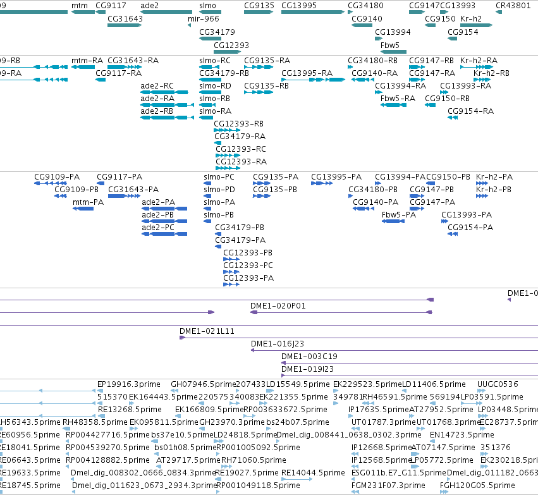Select the CR43801 gene label
This screenshot has height=495, width=538.
tap(513, 6)
